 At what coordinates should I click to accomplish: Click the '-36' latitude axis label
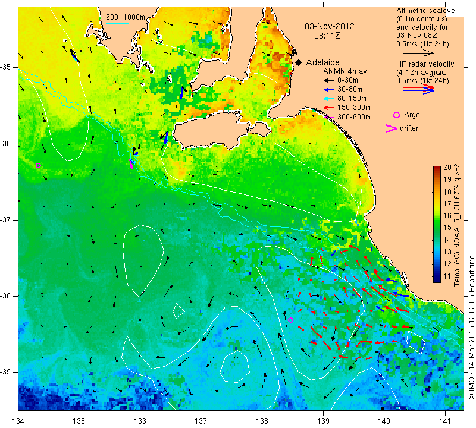click(5, 143)
